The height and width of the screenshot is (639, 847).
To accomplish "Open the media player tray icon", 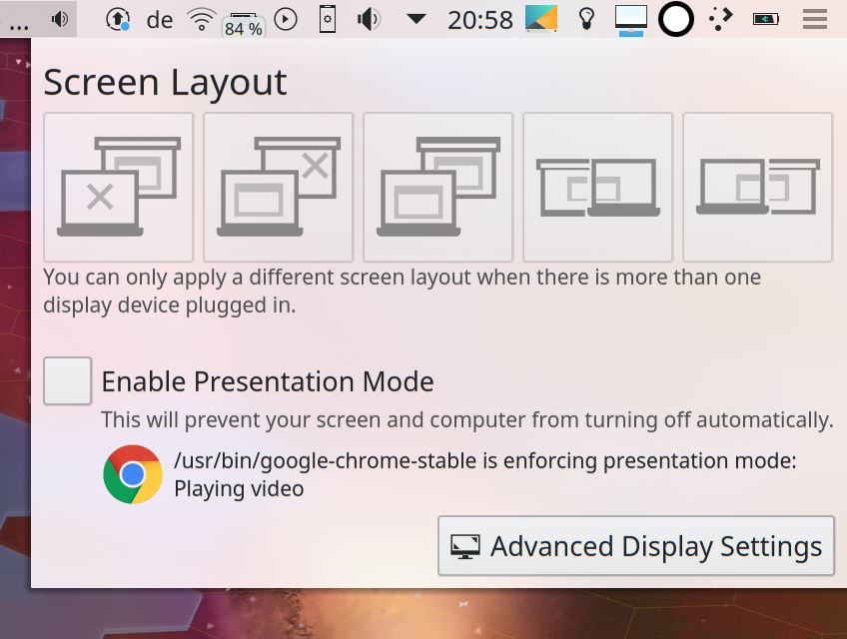I will point(285,19).
